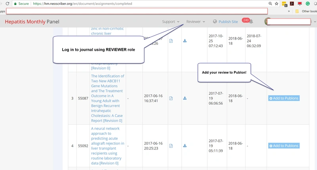Download files for manuscript 55092
Viewport: 317px width, 170px height.
[185, 145]
